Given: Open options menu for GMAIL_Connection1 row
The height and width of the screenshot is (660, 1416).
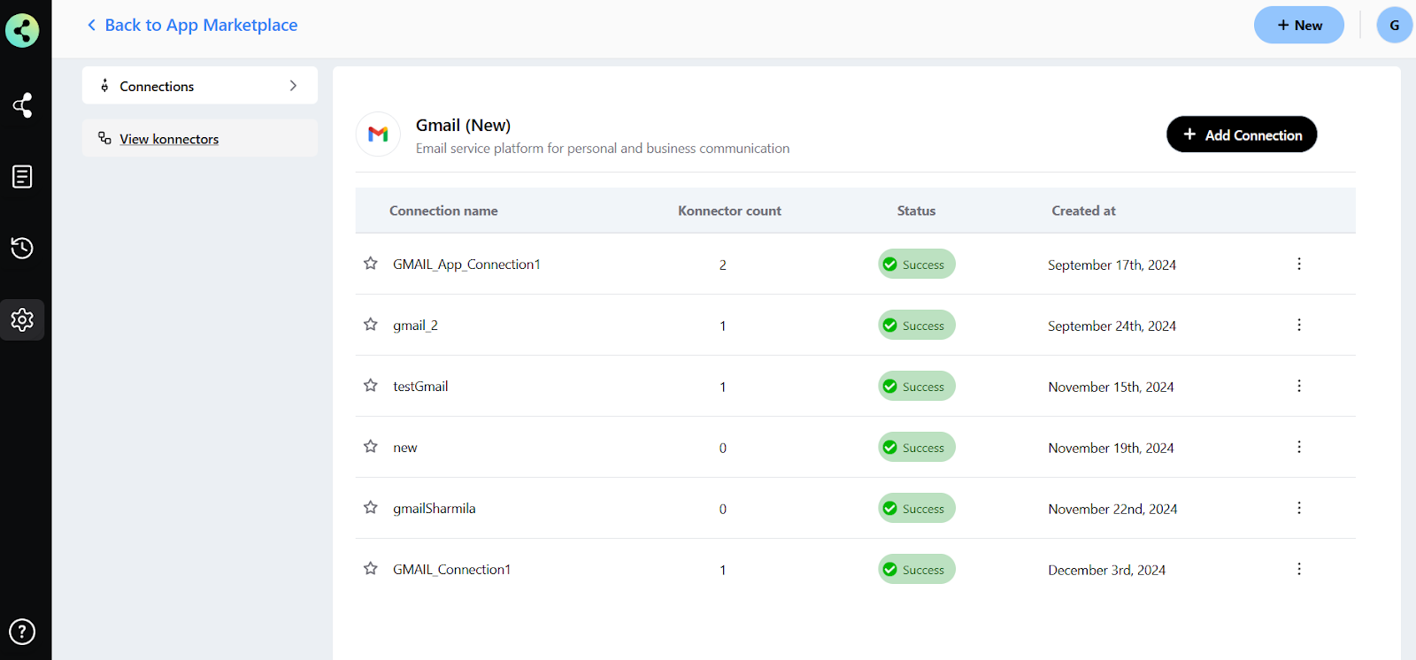Looking at the screenshot, I should [x=1298, y=569].
